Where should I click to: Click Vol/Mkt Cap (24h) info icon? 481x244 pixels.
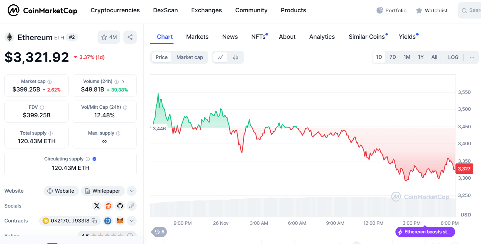(x=125, y=107)
